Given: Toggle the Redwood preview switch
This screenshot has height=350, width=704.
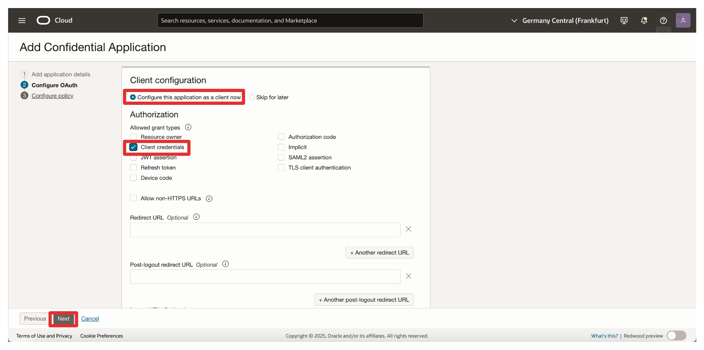Looking at the screenshot, I should point(676,335).
